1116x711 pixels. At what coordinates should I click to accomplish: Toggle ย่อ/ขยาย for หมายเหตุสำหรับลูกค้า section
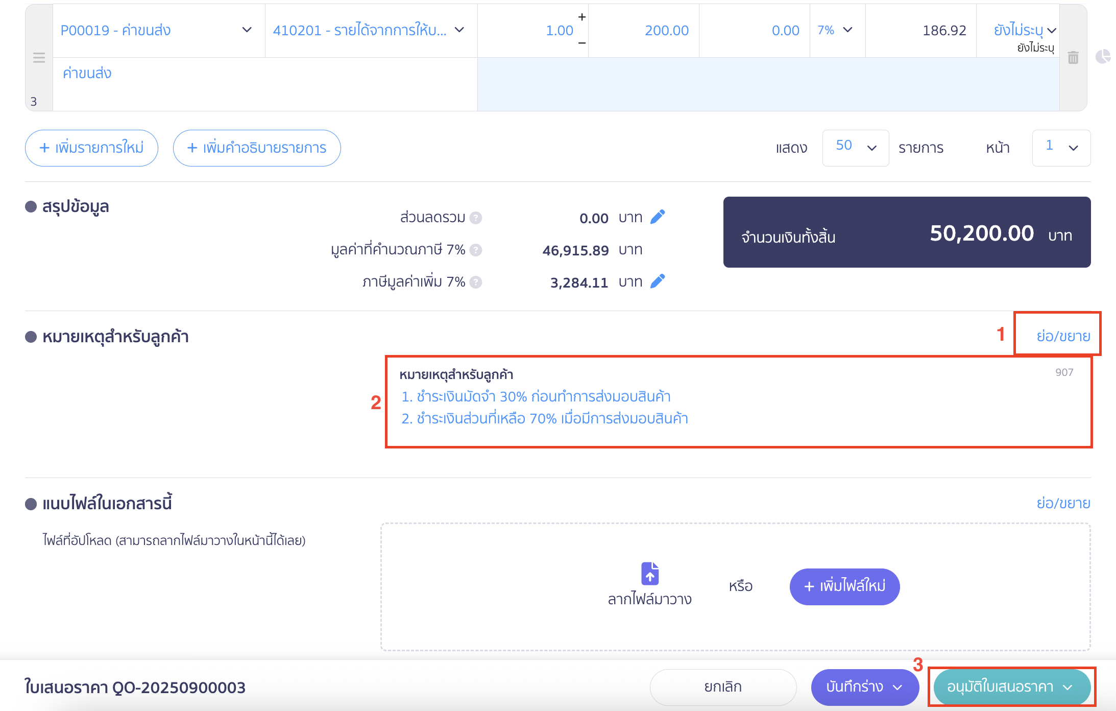point(1063,337)
